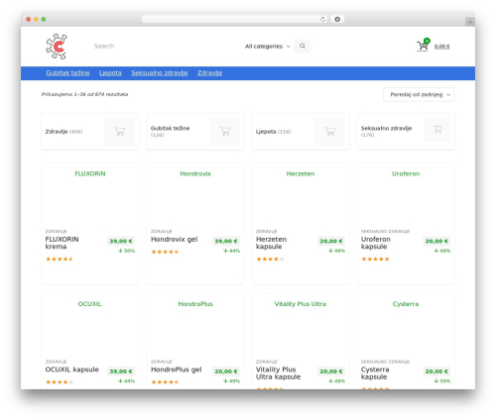Open the Cysterra kapsule product title

point(375,373)
